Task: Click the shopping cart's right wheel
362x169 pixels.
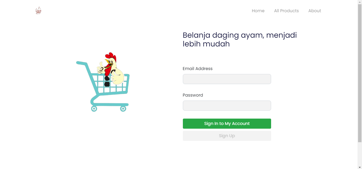Action: pyautogui.click(x=123, y=109)
